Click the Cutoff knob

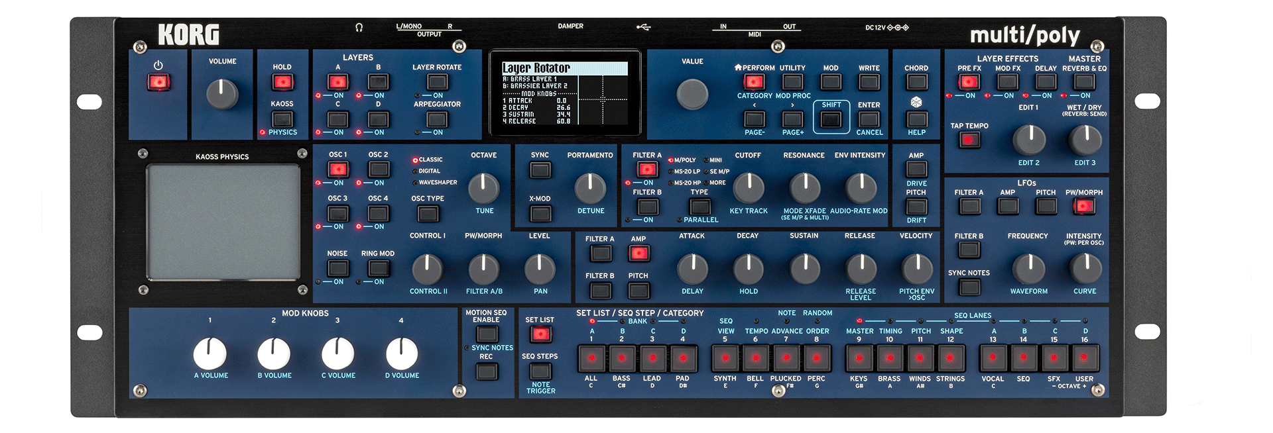pyautogui.click(x=748, y=188)
